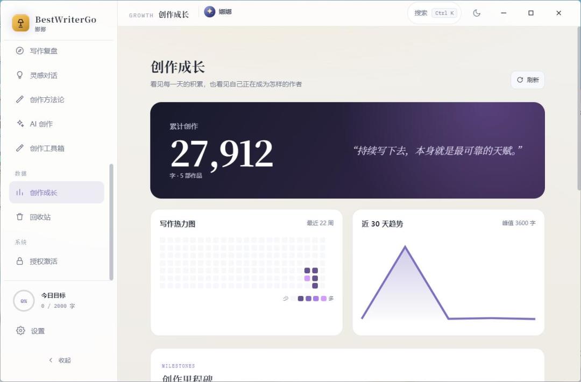Click the GROWTH 创作成长 breadcrumb in top bar
Screen dimensions: 581x382
coord(159,15)
